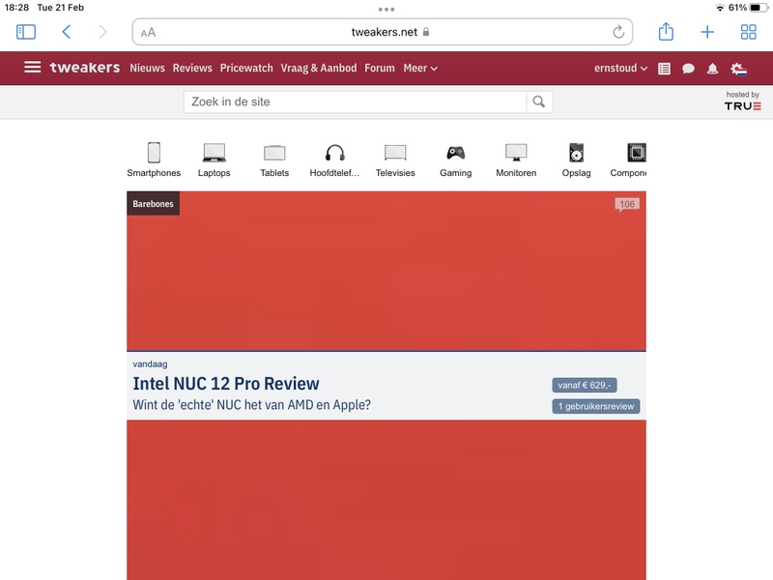The height and width of the screenshot is (580, 773).
Task: Open Vraag & Aanbod section
Action: (x=319, y=68)
